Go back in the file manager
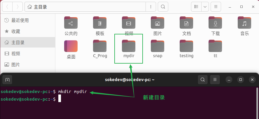This screenshot has width=259, height=119. [x=7, y=7]
